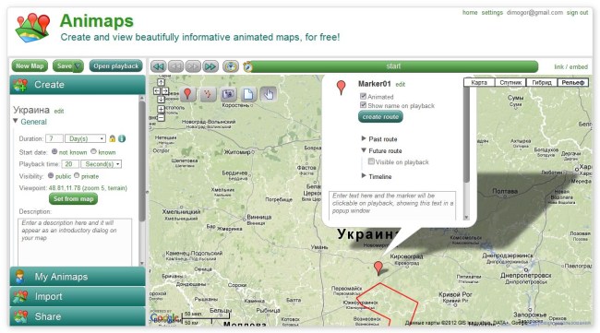The image size is (600, 333).
Task: Click the create route button
Action: pyautogui.click(x=380, y=116)
